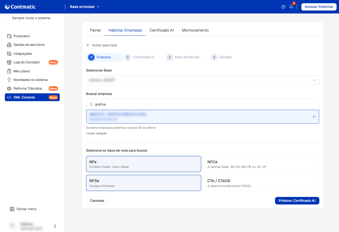
Task: Click the Meu plano clipboard icon
Action: pos(9,71)
